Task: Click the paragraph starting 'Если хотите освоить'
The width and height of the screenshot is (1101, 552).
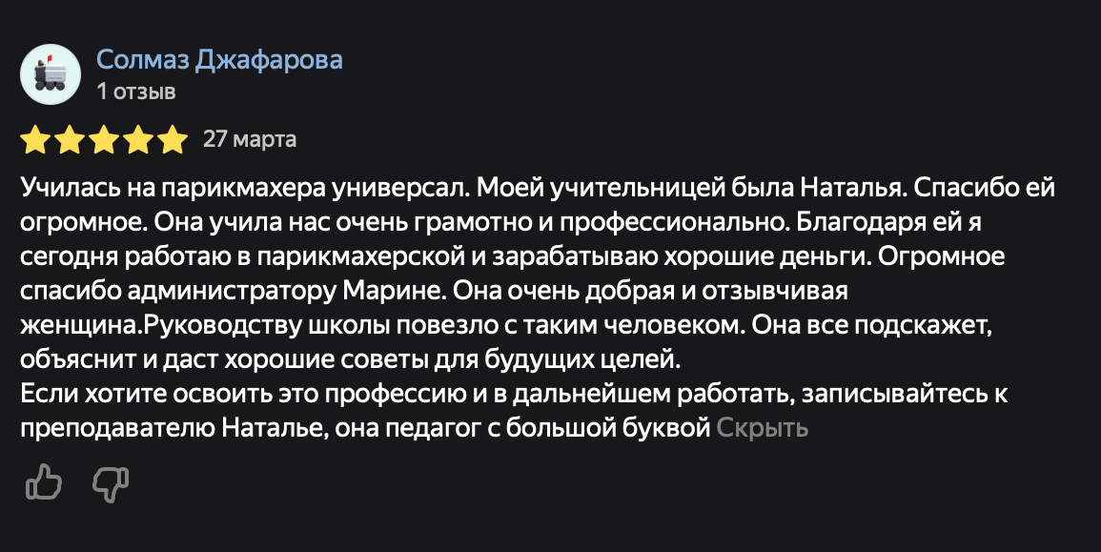Action: point(514,411)
